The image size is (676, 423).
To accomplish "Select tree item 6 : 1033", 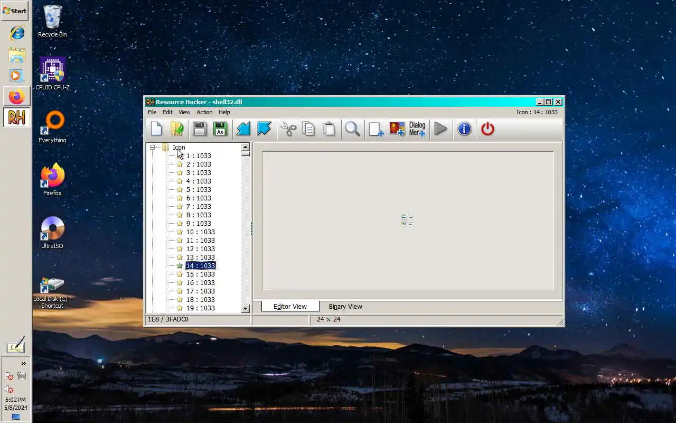I will [198, 198].
